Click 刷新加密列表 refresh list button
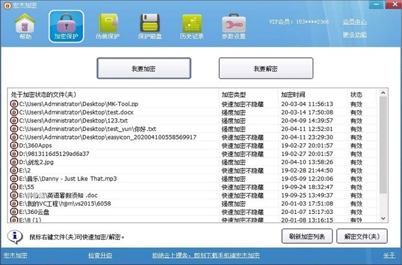The image size is (402, 265). (x=307, y=236)
